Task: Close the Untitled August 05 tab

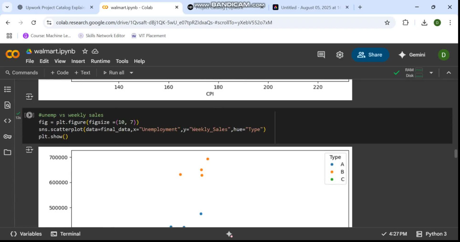Action: coord(347,7)
